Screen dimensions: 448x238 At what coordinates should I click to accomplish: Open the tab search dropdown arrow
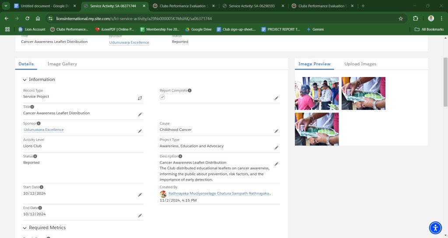point(6,6)
